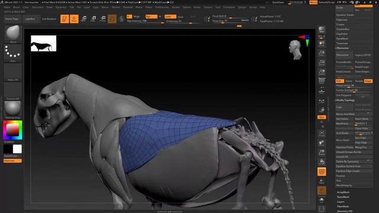Select the Scale transform icon
This screenshot has width=379, height=213.
(94, 19)
